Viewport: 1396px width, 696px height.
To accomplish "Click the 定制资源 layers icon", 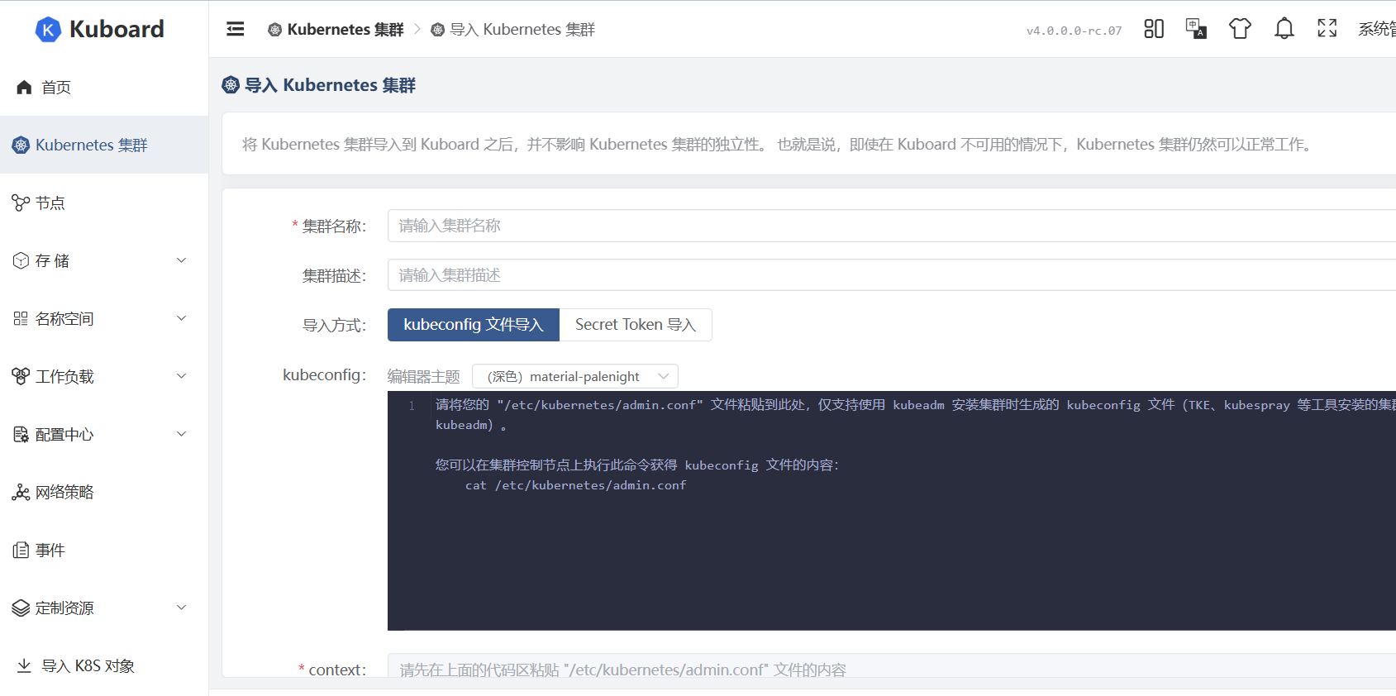I will tap(21, 608).
